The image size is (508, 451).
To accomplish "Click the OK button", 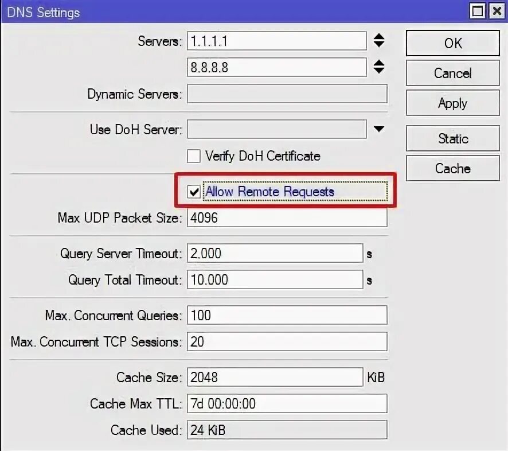I will tap(452, 43).
